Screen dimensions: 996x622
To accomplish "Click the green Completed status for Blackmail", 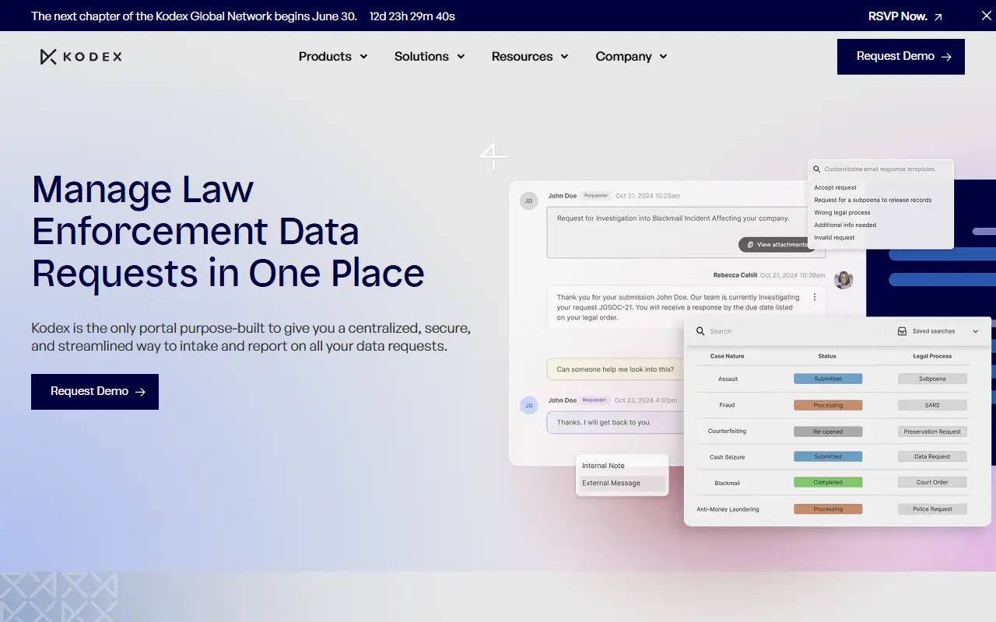I will (828, 482).
